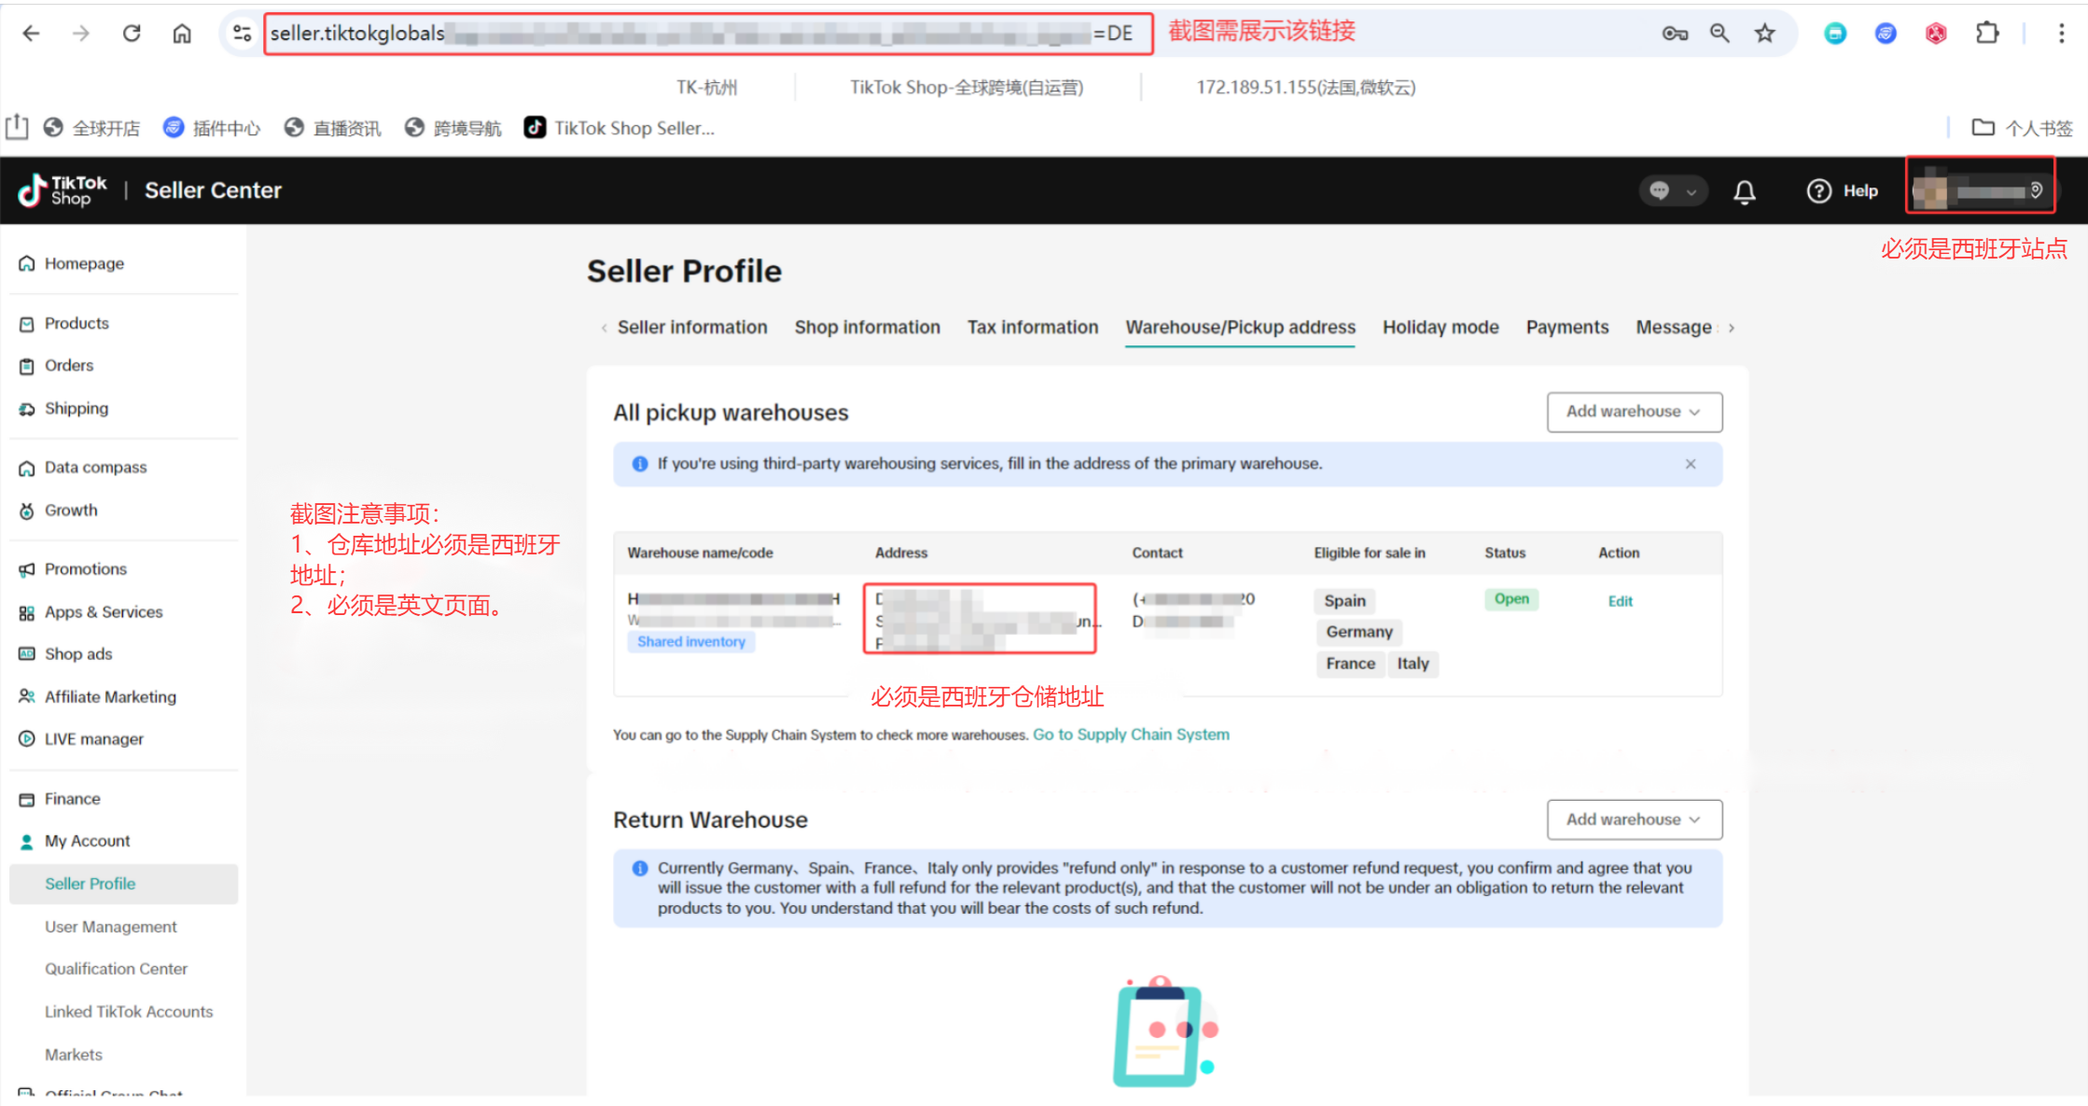Viewport: 2088px width, 1106px height.
Task: Open Add warehouse dropdown for Return Warehouse
Action: point(1635,819)
